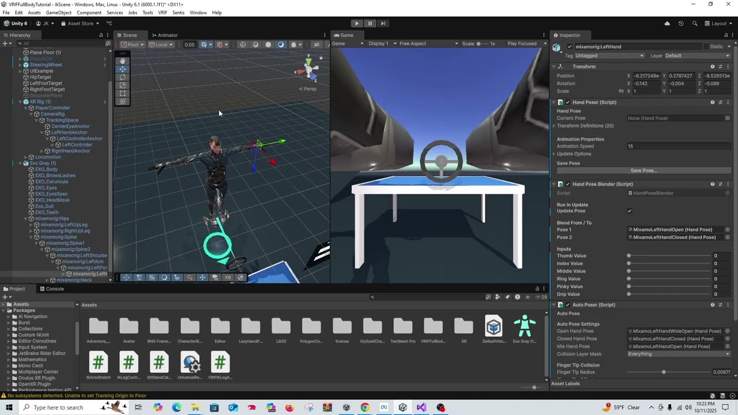Select the Rect tool in Scene toolbar
The height and width of the screenshot is (415, 738).
click(122, 93)
